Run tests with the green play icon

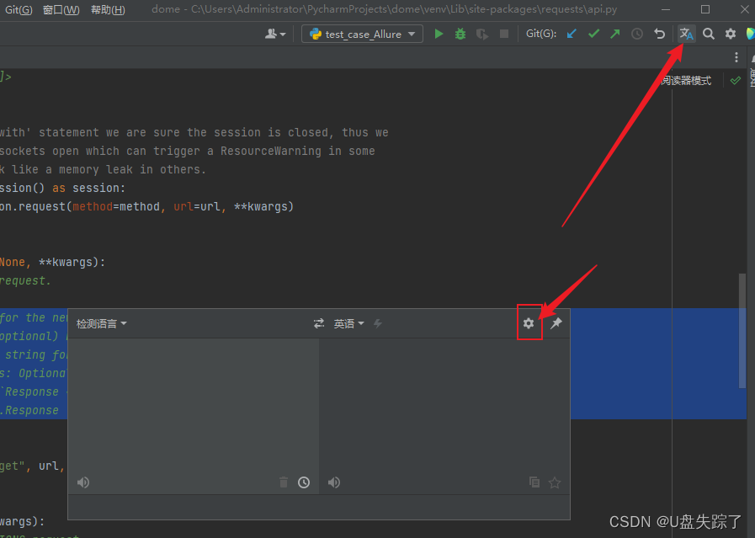click(x=439, y=34)
